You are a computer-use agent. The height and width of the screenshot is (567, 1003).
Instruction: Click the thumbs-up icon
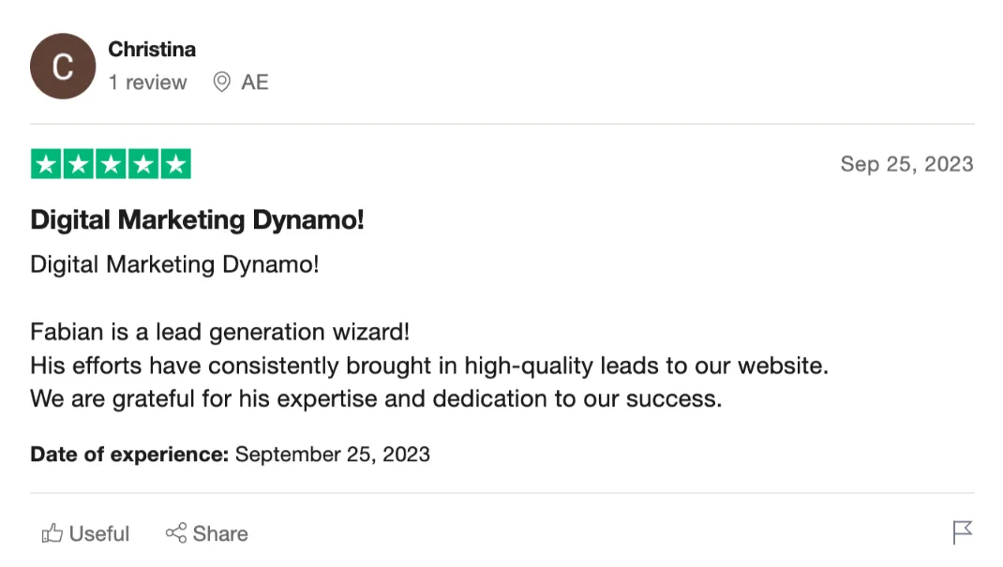[x=52, y=534]
